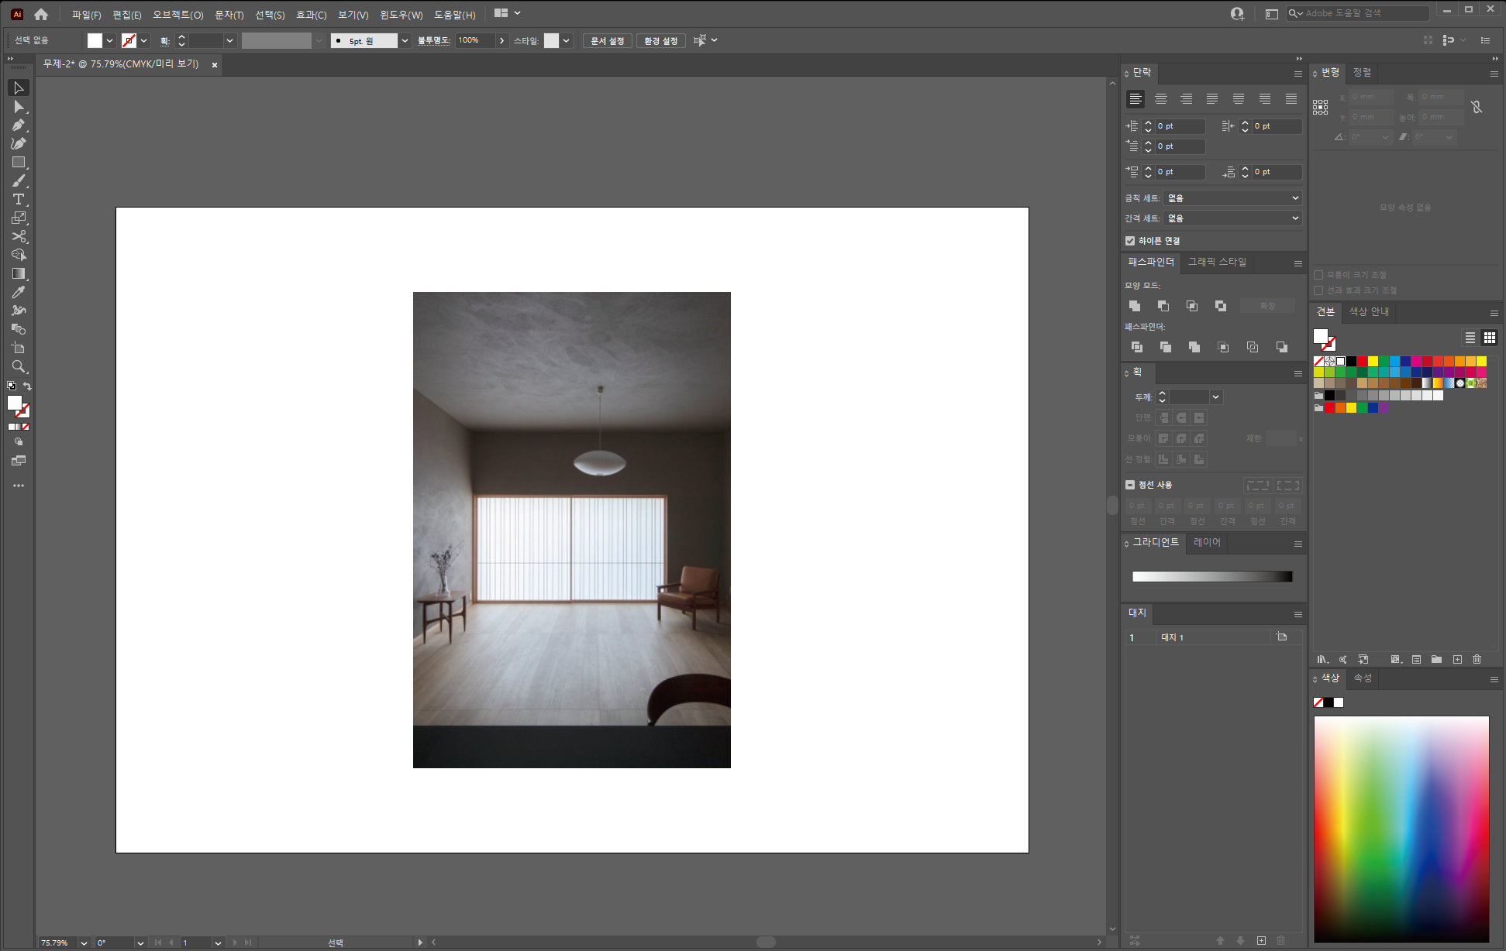This screenshot has height=951, width=1506.
Task: Open the zoom level dropdown
Action: tap(84, 942)
